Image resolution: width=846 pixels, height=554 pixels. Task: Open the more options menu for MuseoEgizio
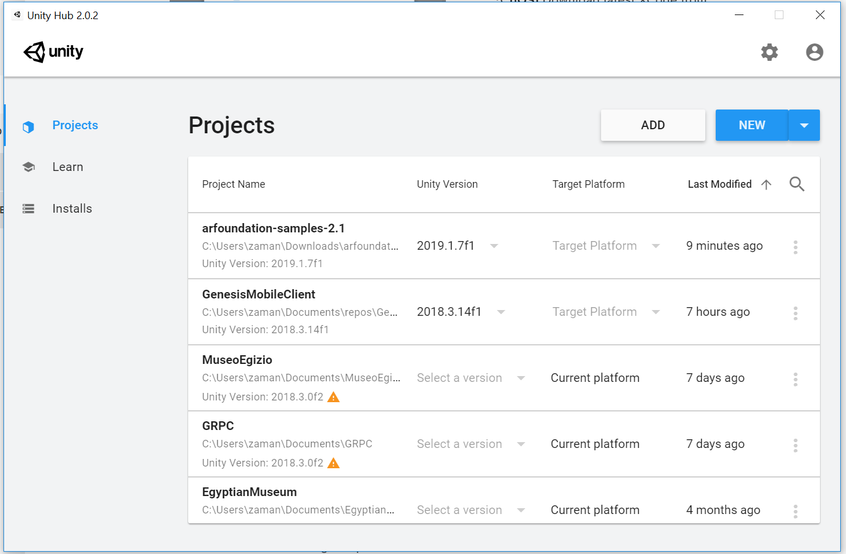[795, 379]
